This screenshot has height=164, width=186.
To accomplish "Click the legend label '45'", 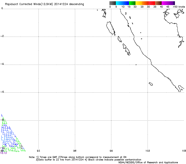I will pos(168,7).
